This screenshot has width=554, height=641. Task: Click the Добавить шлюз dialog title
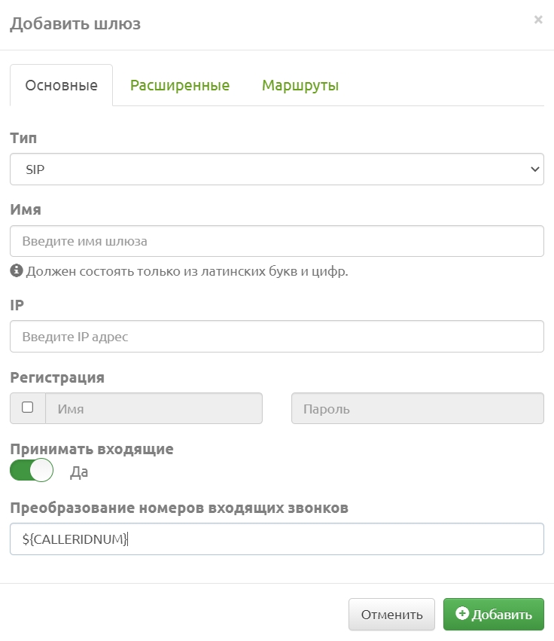coord(75,23)
